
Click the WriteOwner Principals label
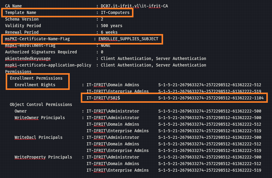click(x=39, y=118)
